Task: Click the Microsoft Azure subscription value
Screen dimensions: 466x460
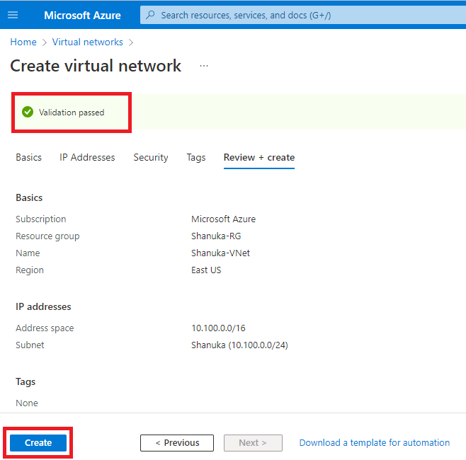Action: pyautogui.click(x=224, y=219)
